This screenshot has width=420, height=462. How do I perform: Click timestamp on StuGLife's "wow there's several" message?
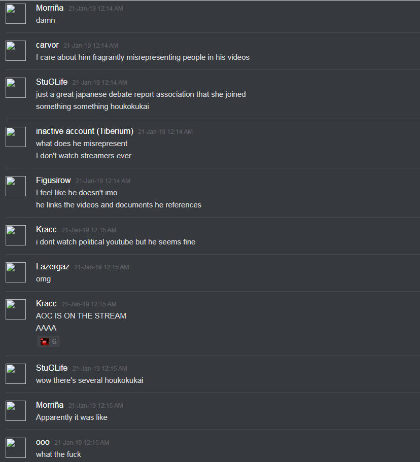point(99,369)
